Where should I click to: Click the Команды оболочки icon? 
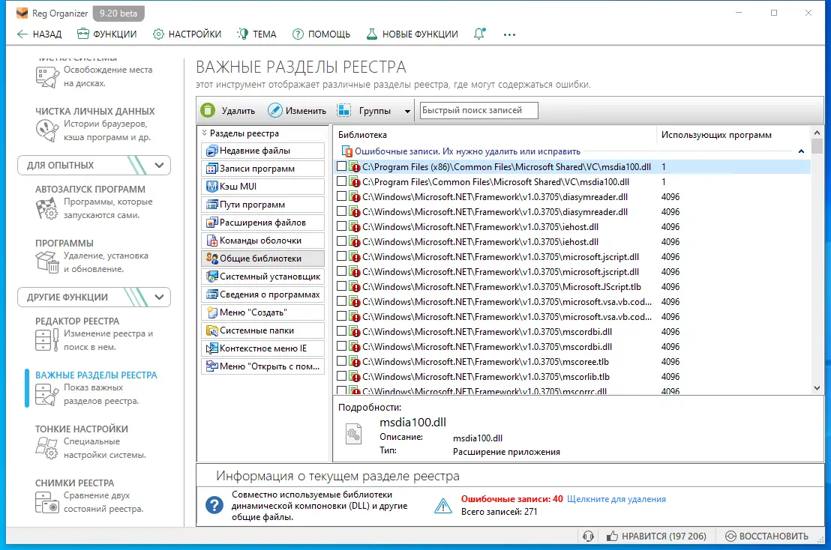coord(212,241)
